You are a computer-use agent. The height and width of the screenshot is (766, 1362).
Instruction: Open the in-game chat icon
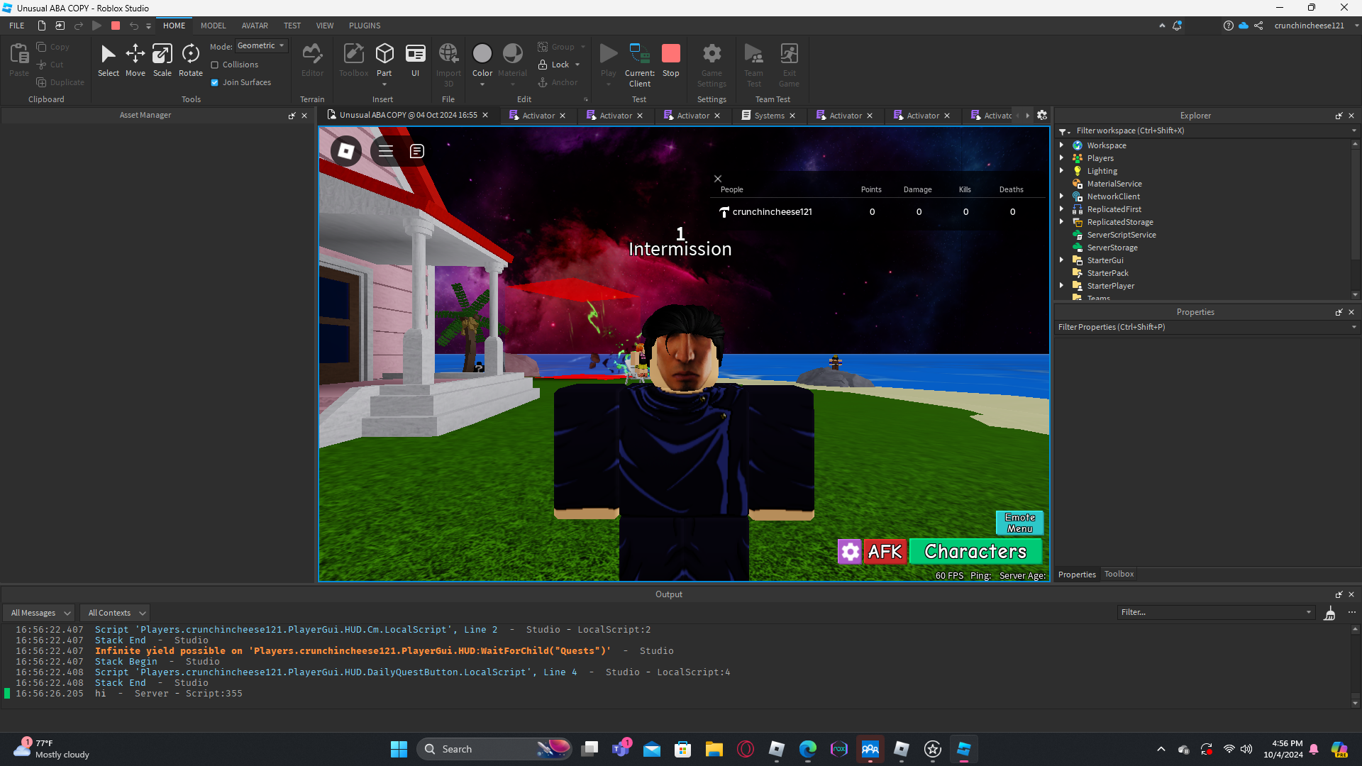point(417,151)
